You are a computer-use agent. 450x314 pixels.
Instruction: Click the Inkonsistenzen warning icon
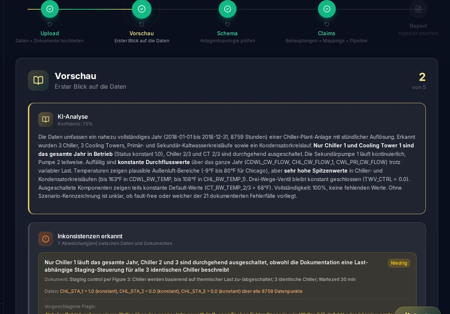[46, 239]
